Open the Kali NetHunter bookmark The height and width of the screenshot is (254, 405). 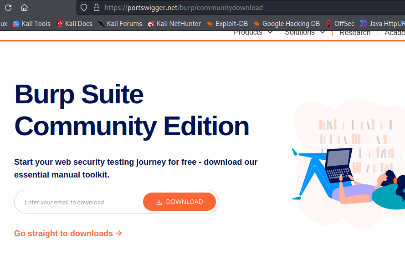pos(174,24)
